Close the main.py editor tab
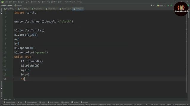This screenshot has height=106, width=190. tap(82, 9)
